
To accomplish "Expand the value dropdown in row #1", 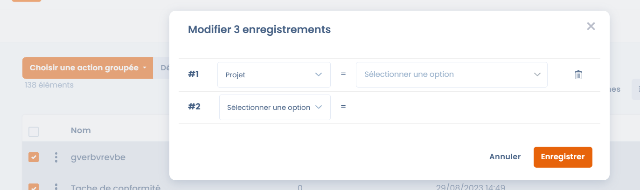I will coord(451,75).
